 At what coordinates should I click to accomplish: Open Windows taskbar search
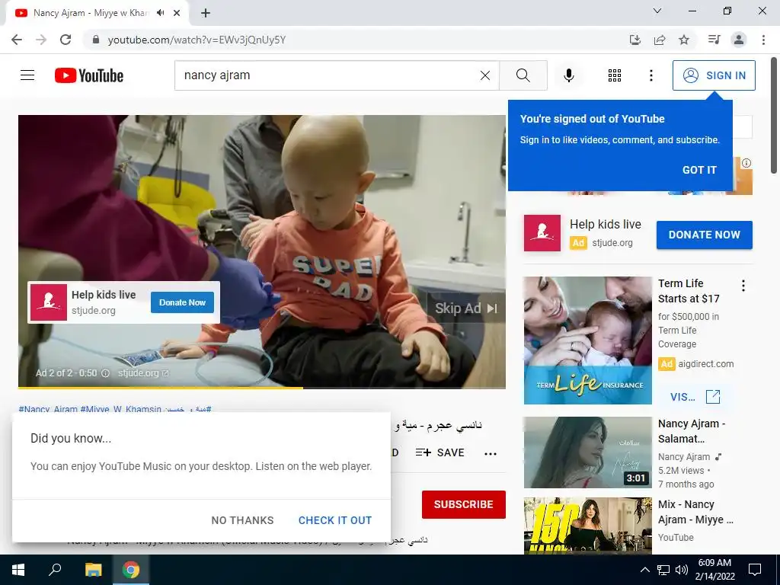[x=55, y=570]
